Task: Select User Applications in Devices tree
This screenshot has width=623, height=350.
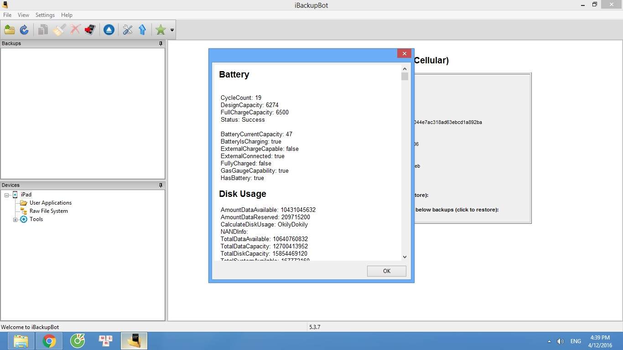Action: (x=51, y=203)
